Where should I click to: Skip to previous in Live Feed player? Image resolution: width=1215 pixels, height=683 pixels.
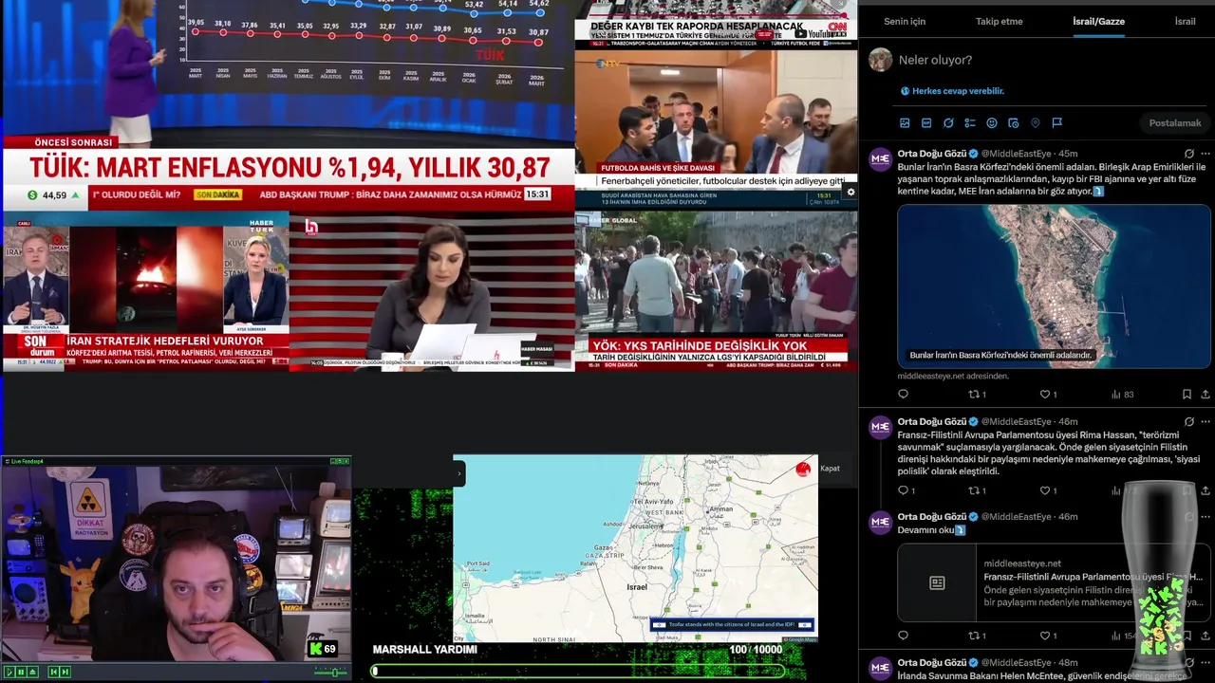[x=53, y=672]
